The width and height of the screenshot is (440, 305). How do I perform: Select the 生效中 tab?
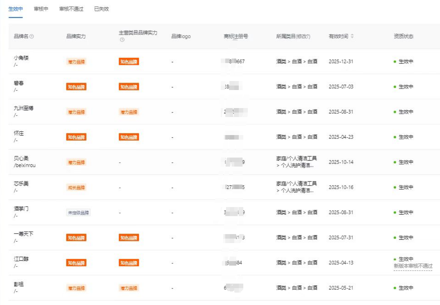(16, 9)
